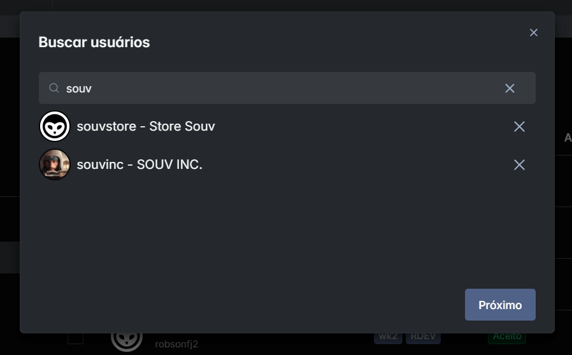Click the Buscar usuários dialog title
Screen dimensions: 572x355
(94, 43)
